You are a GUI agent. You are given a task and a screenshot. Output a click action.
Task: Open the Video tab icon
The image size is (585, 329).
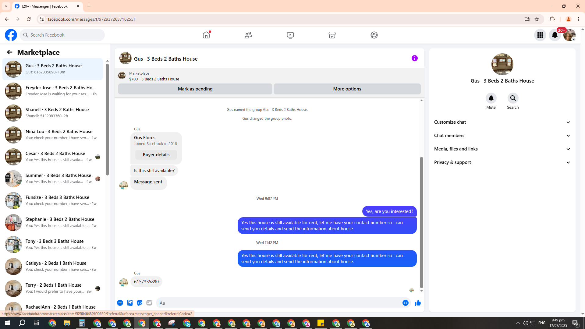290,35
